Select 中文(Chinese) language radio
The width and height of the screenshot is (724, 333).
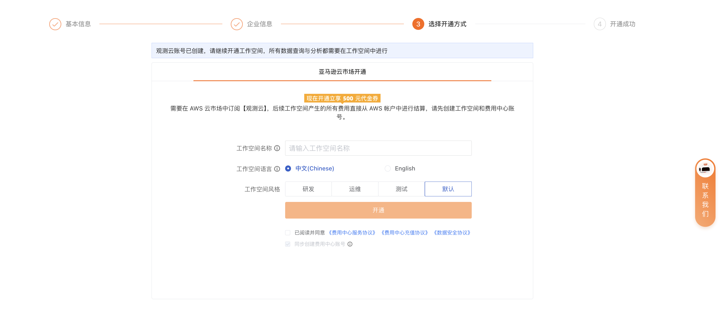click(x=288, y=168)
